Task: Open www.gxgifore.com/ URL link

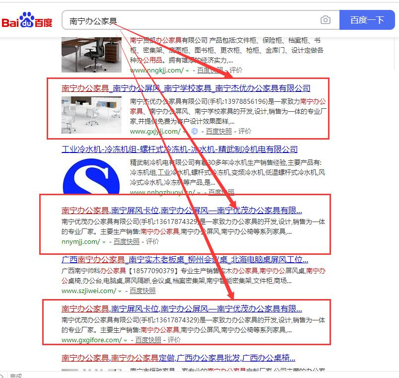Action: (92, 340)
